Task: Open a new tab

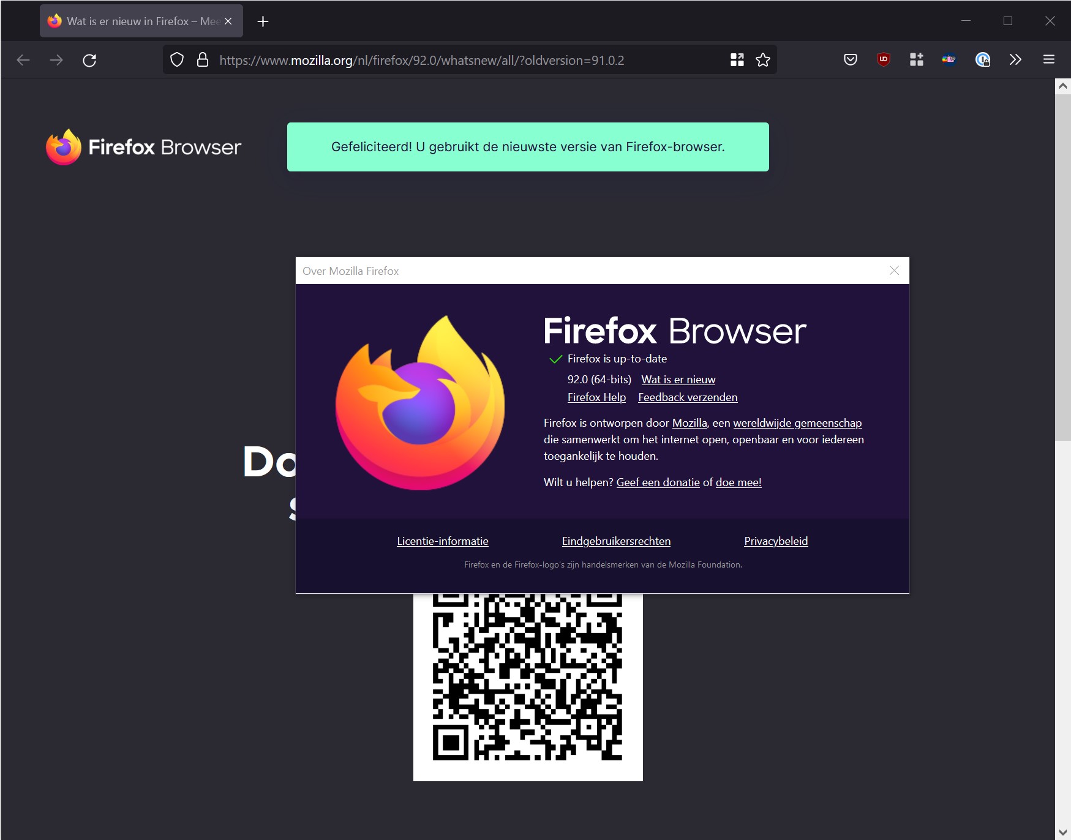Action: click(x=263, y=21)
